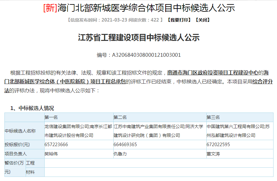Image resolution: width=277 pixels, height=181 pixels.
Task: Click the 编号 A3206840308000121003001 line
Action: (x=139, y=55)
